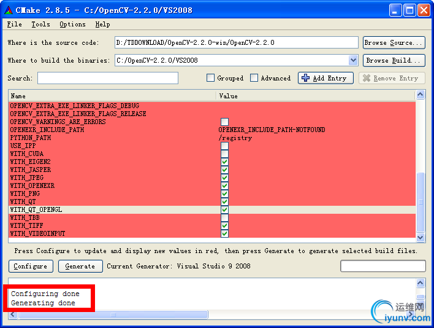Enable the WITH_CUDA checkbox
The width and height of the screenshot is (434, 328).
pos(224,154)
